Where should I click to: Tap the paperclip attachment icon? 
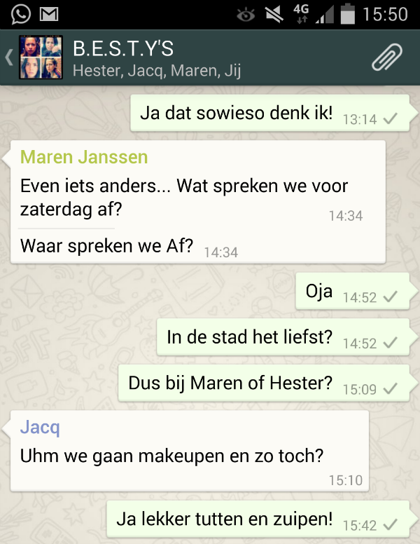click(386, 57)
